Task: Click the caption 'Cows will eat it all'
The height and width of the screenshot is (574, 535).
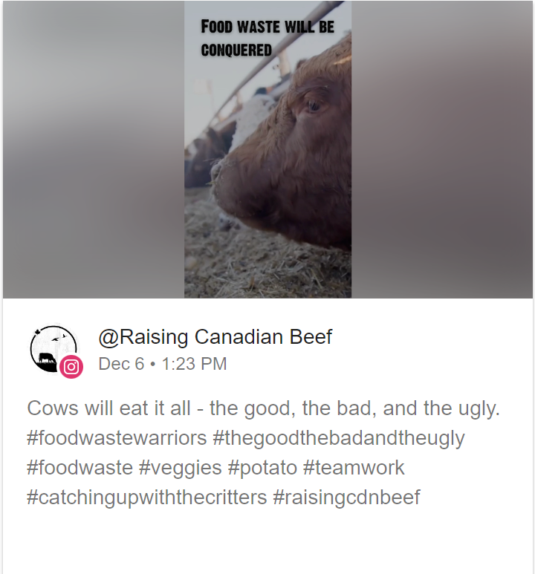Action: [x=108, y=408]
